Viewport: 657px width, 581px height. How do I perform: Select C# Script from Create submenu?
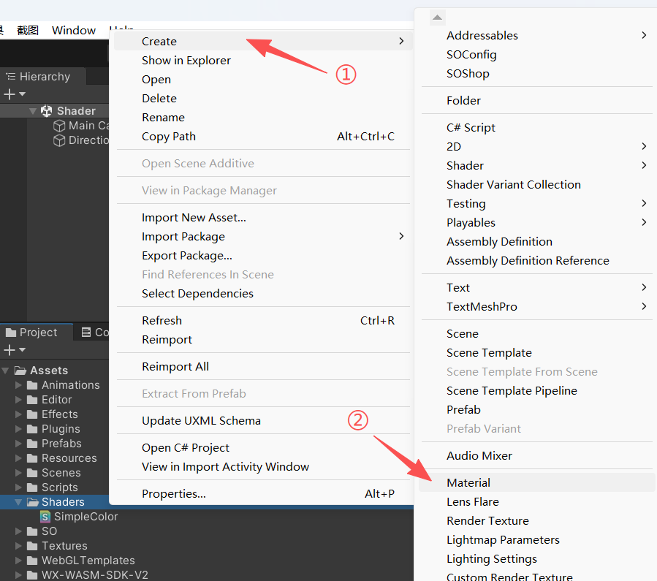pos(471,128)
